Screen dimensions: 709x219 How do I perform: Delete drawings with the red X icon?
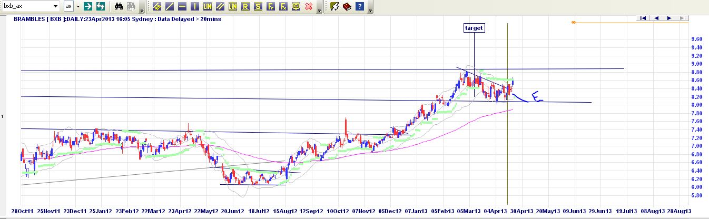pos(309,6)
